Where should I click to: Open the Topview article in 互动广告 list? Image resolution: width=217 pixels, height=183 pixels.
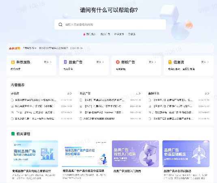pos(104,112)
